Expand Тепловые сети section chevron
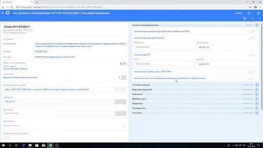 [257, 108]
